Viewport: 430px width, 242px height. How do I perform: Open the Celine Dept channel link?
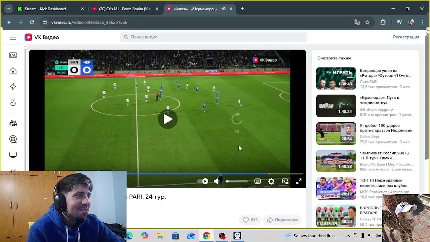(x=370, y=137)
